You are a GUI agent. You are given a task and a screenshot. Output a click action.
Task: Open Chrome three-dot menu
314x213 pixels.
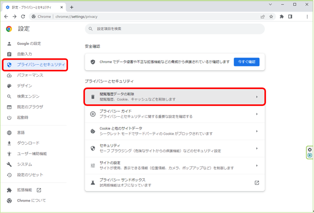pos(307,16)
